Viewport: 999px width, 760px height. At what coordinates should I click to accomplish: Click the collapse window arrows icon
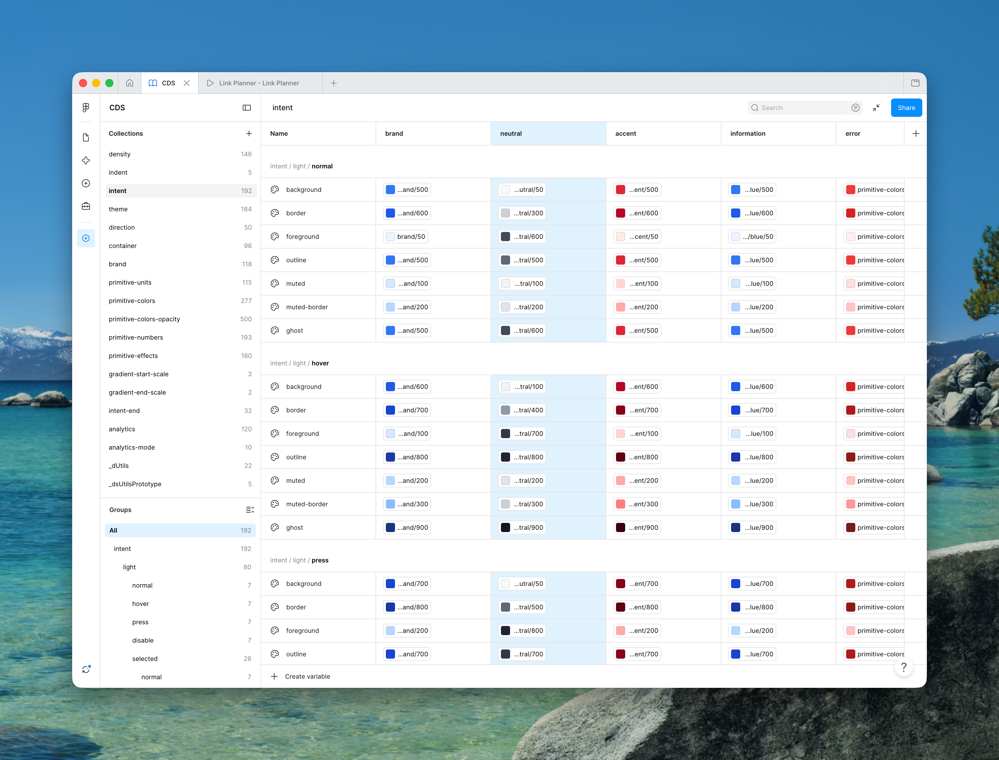coord(876,108)
